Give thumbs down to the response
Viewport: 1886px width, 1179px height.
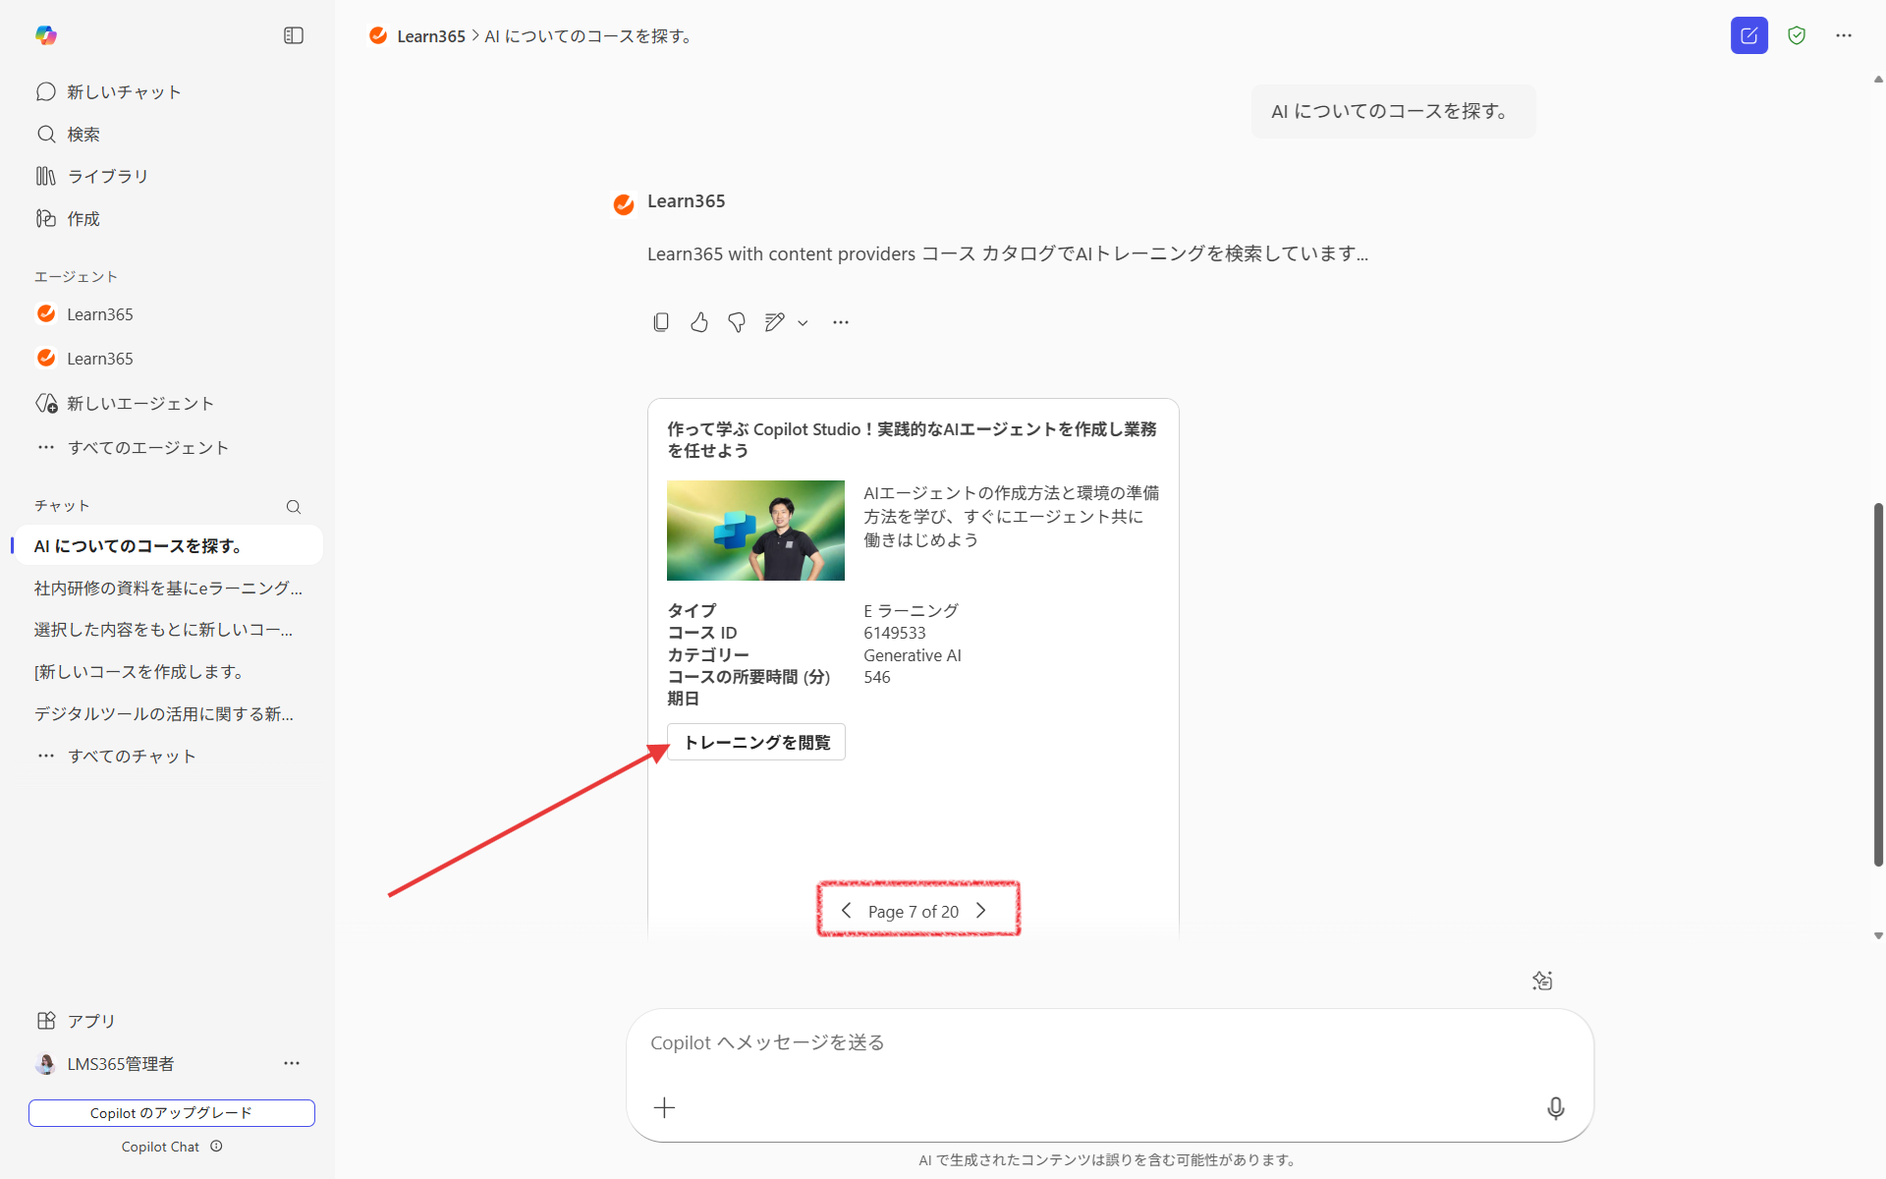737,322
